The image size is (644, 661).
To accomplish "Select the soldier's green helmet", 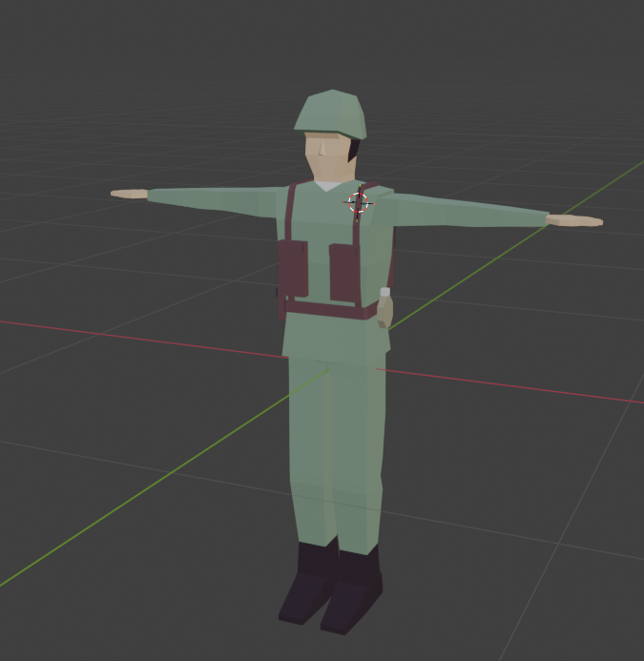I will (x=330, y=112).
